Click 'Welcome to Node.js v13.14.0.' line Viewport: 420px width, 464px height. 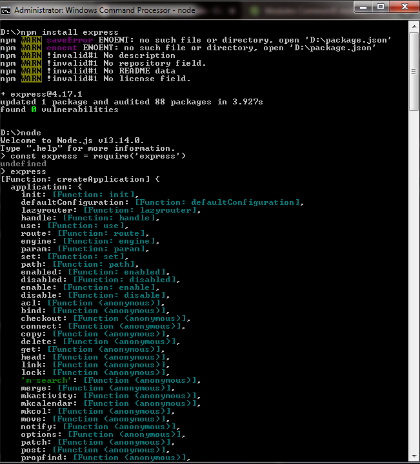coord(72,140)
